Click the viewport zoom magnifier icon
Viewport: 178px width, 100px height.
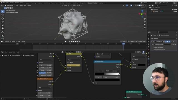tap(145, 19)
